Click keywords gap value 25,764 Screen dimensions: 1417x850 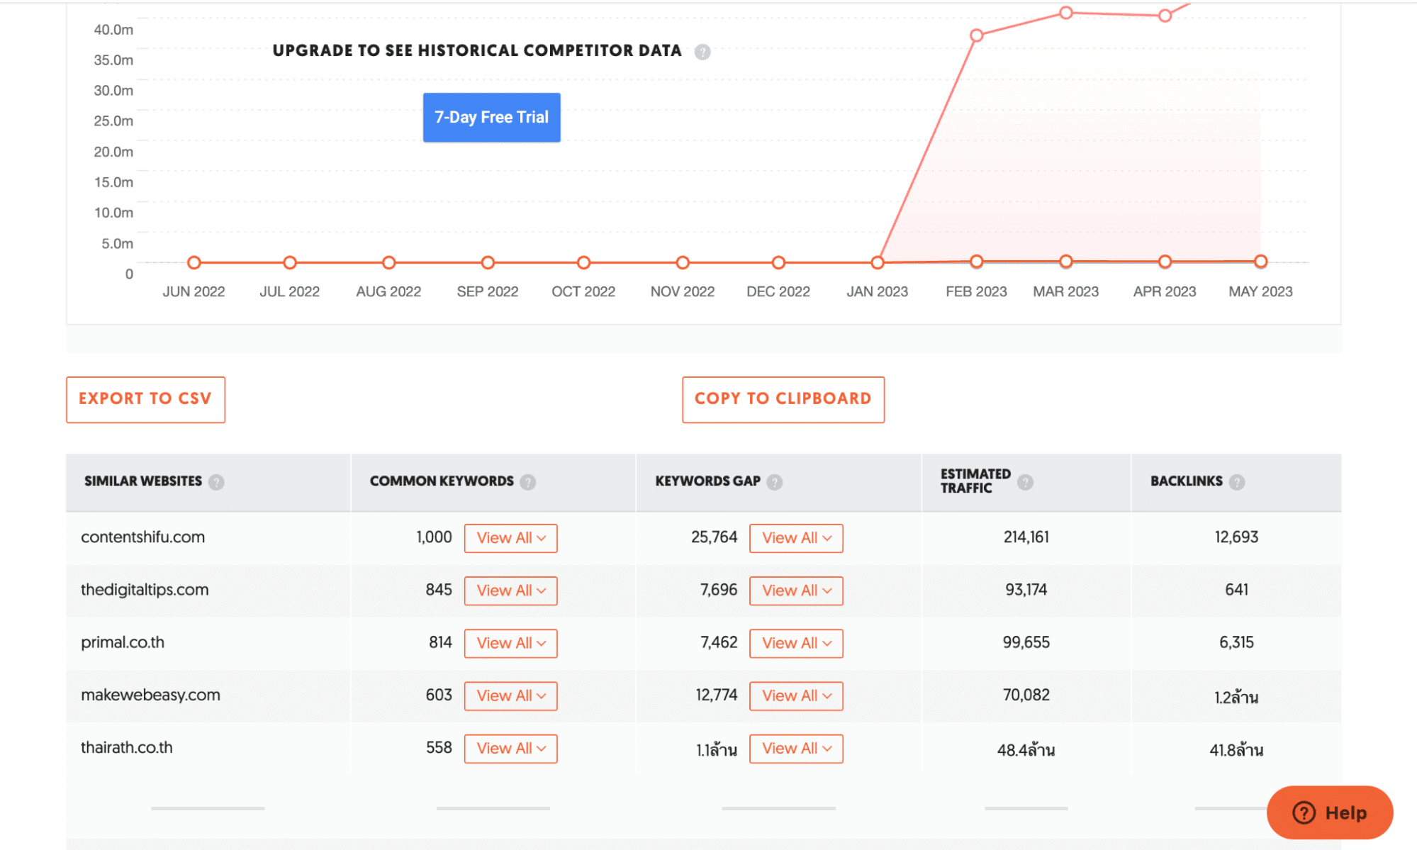714,537
